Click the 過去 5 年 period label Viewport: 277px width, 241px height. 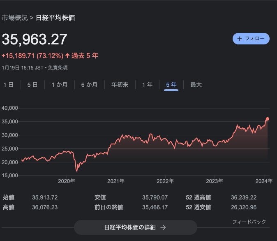[x=85, y=56]
